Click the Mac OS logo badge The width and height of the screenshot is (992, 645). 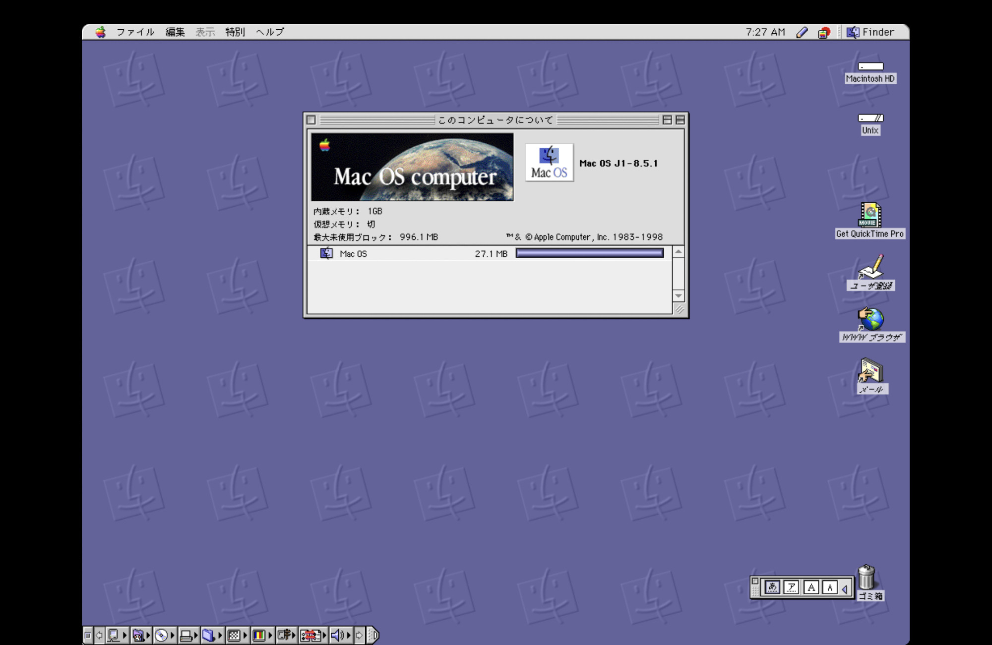point(550,163)
